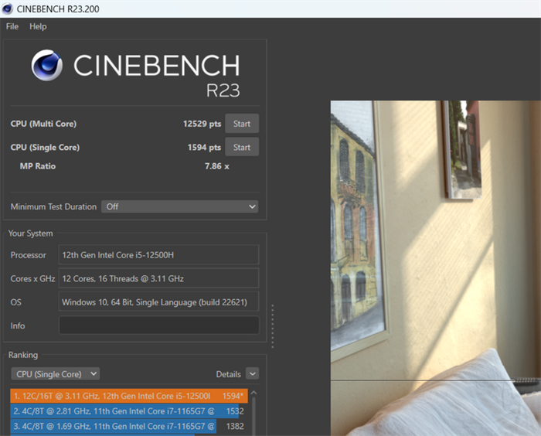Click the Cinebench sphere logo
Screen dimensions: 541x436
coord(47,66)
